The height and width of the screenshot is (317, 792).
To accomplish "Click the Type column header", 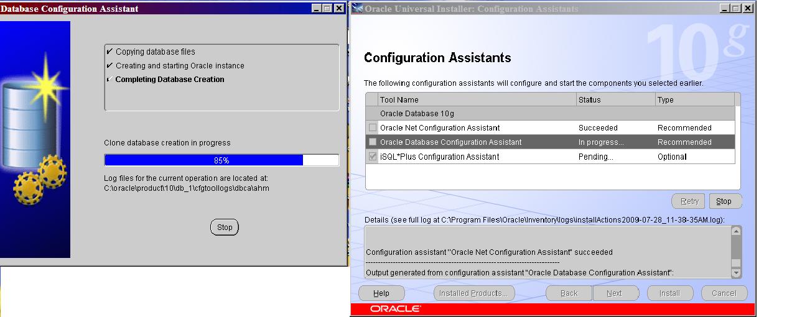I will 694,99.
